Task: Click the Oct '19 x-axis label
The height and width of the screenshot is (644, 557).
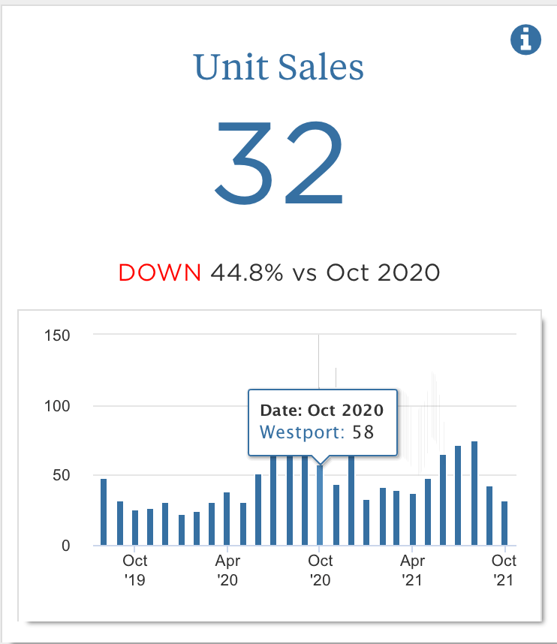Action: point(135,570)
